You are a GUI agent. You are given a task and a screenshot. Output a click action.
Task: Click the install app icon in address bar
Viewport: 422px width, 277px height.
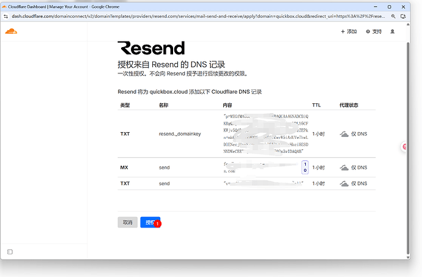pos(403,17)
